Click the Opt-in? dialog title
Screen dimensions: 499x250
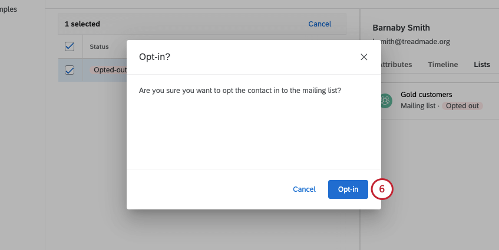tap(154, 57)
